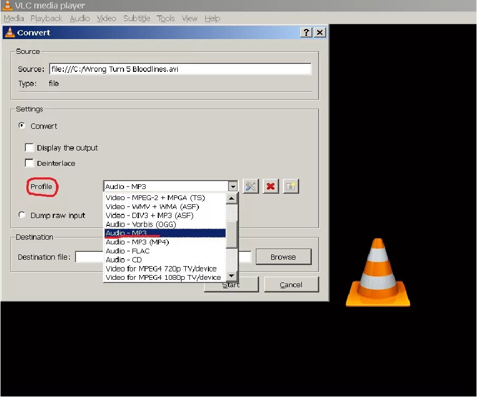Create a new profile icon
Screen dimensions: 477x397
pyautogui.click(x=291, y=186)
